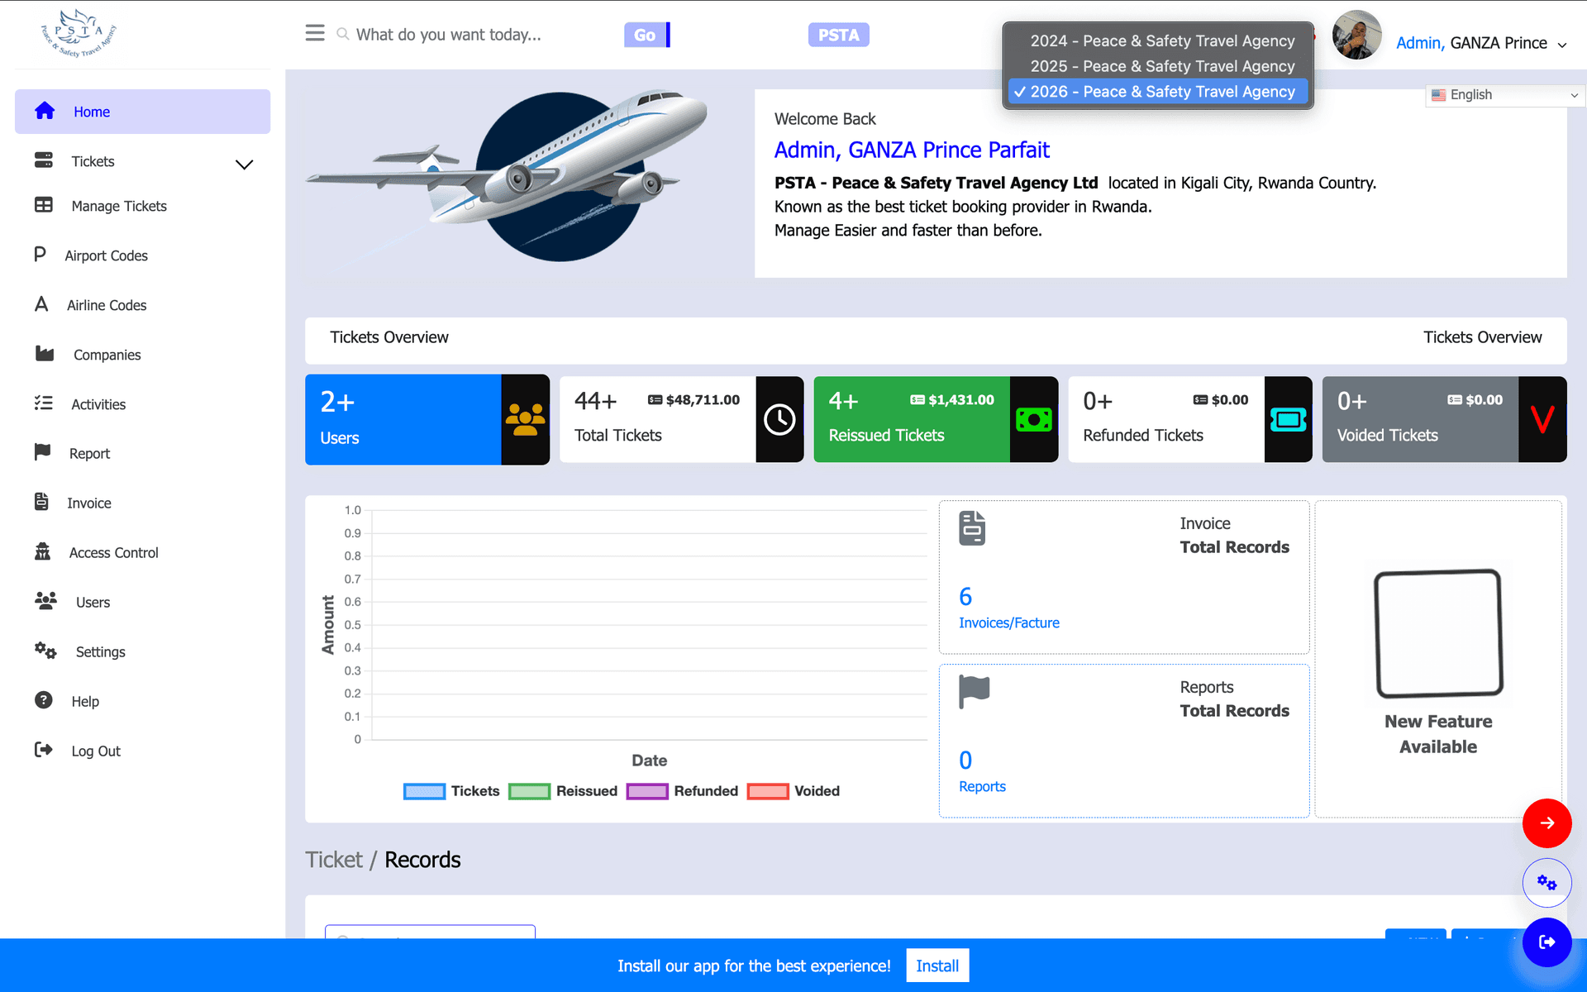Viewport: 1587px width, 992px height.
Task: Click the money icon on Reissued Tickets card
Action: pyautogui.click(x=1033, y=419)
